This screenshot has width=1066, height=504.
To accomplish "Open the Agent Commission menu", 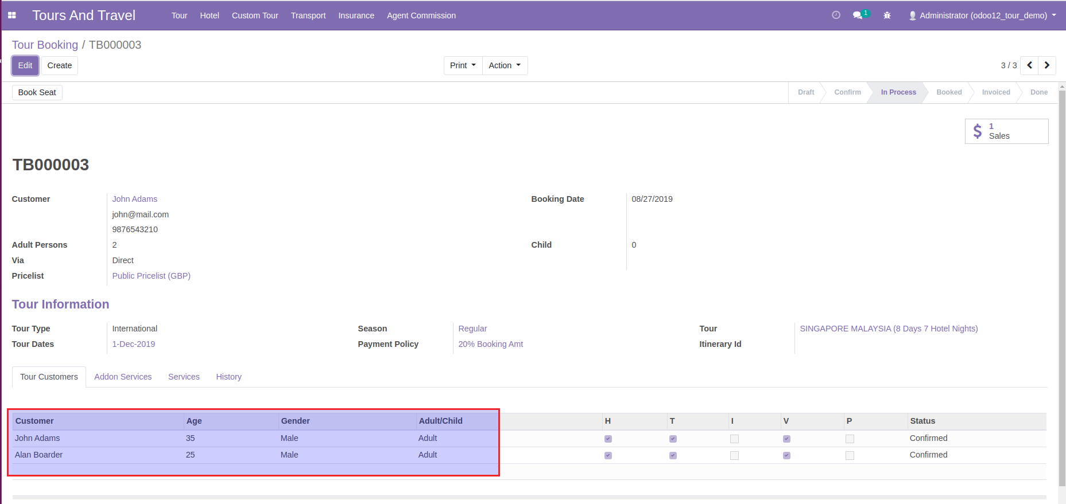I will (421, 15).
